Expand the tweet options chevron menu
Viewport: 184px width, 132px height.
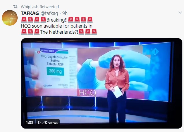[x=180, y=12]
